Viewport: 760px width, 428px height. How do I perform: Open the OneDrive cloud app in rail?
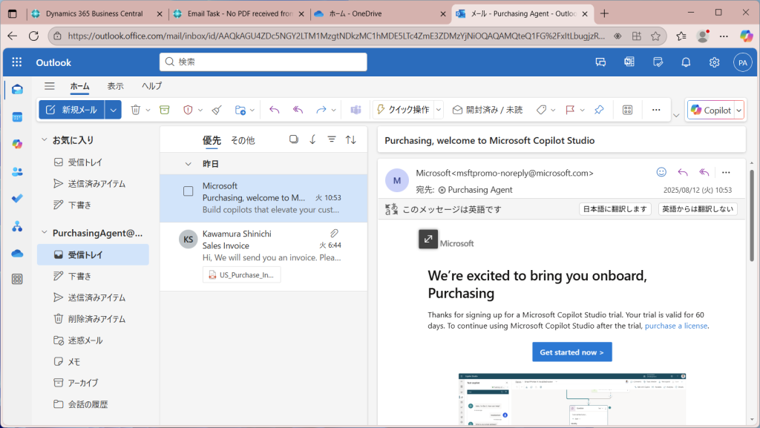tap(18, 253)
